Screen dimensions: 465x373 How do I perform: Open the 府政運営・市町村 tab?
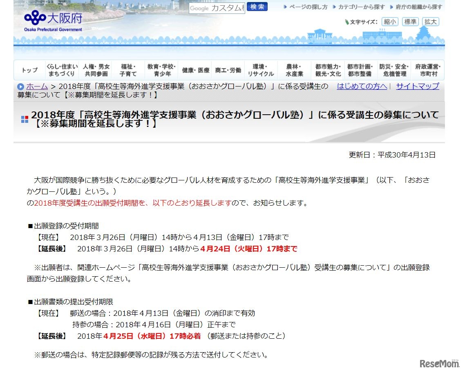pos(428,70)
